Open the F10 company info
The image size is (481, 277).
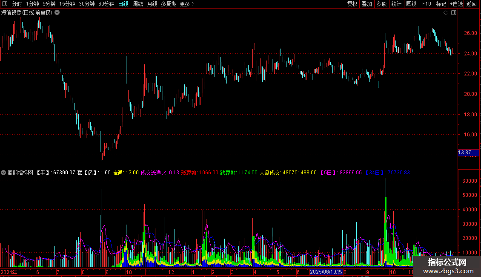point(427,4)
